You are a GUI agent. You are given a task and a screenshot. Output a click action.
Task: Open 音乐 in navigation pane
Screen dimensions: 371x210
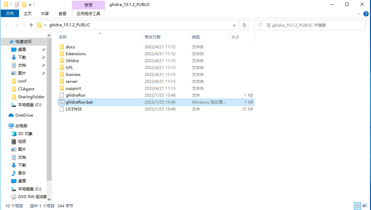tap(19, 173)
